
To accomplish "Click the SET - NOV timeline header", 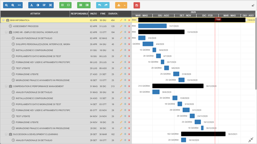I will [x=185, y=16].
